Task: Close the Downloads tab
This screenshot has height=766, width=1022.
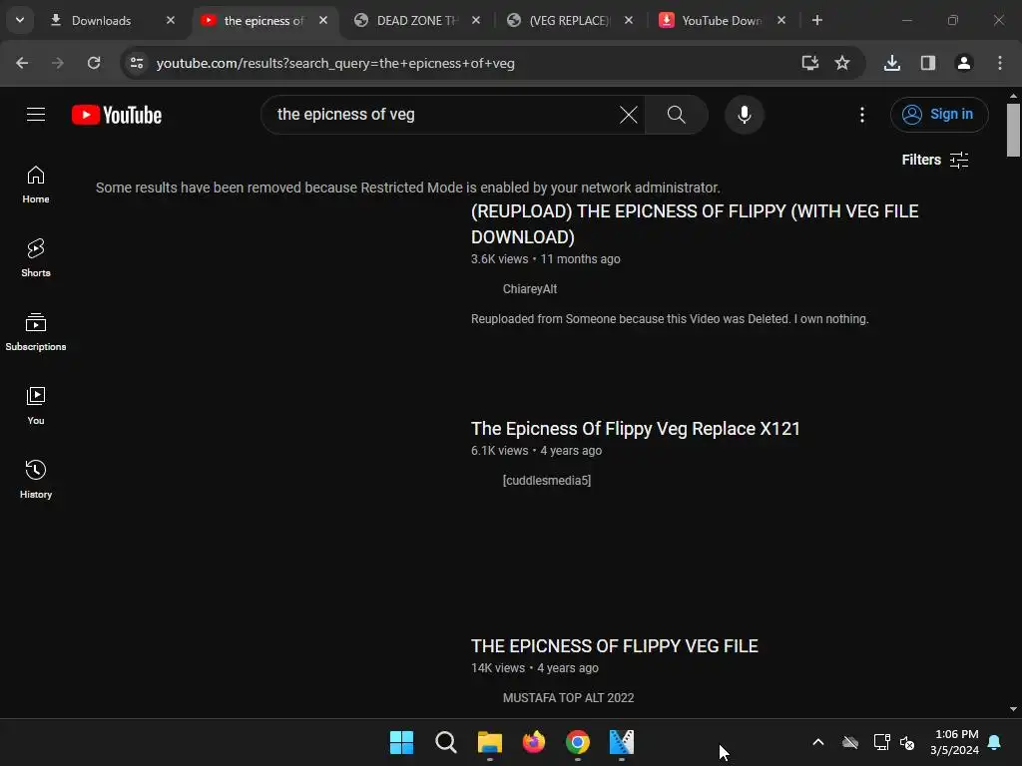Action: point(171,20)
